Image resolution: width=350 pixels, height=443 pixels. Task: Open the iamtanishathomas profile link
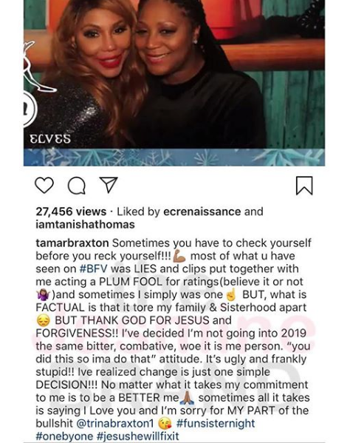[85, 224]
